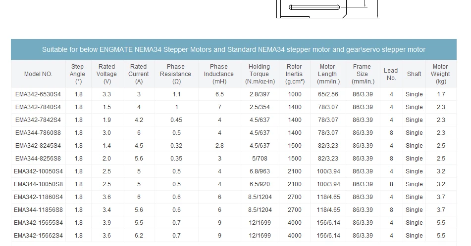Click the 6.8/963 holding torque value
The height and width of the screenshot is (246, 471).
pos(260,171)
